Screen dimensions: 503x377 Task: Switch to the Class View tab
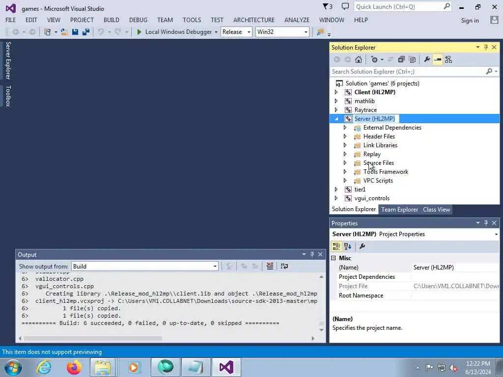coord(436,209)
